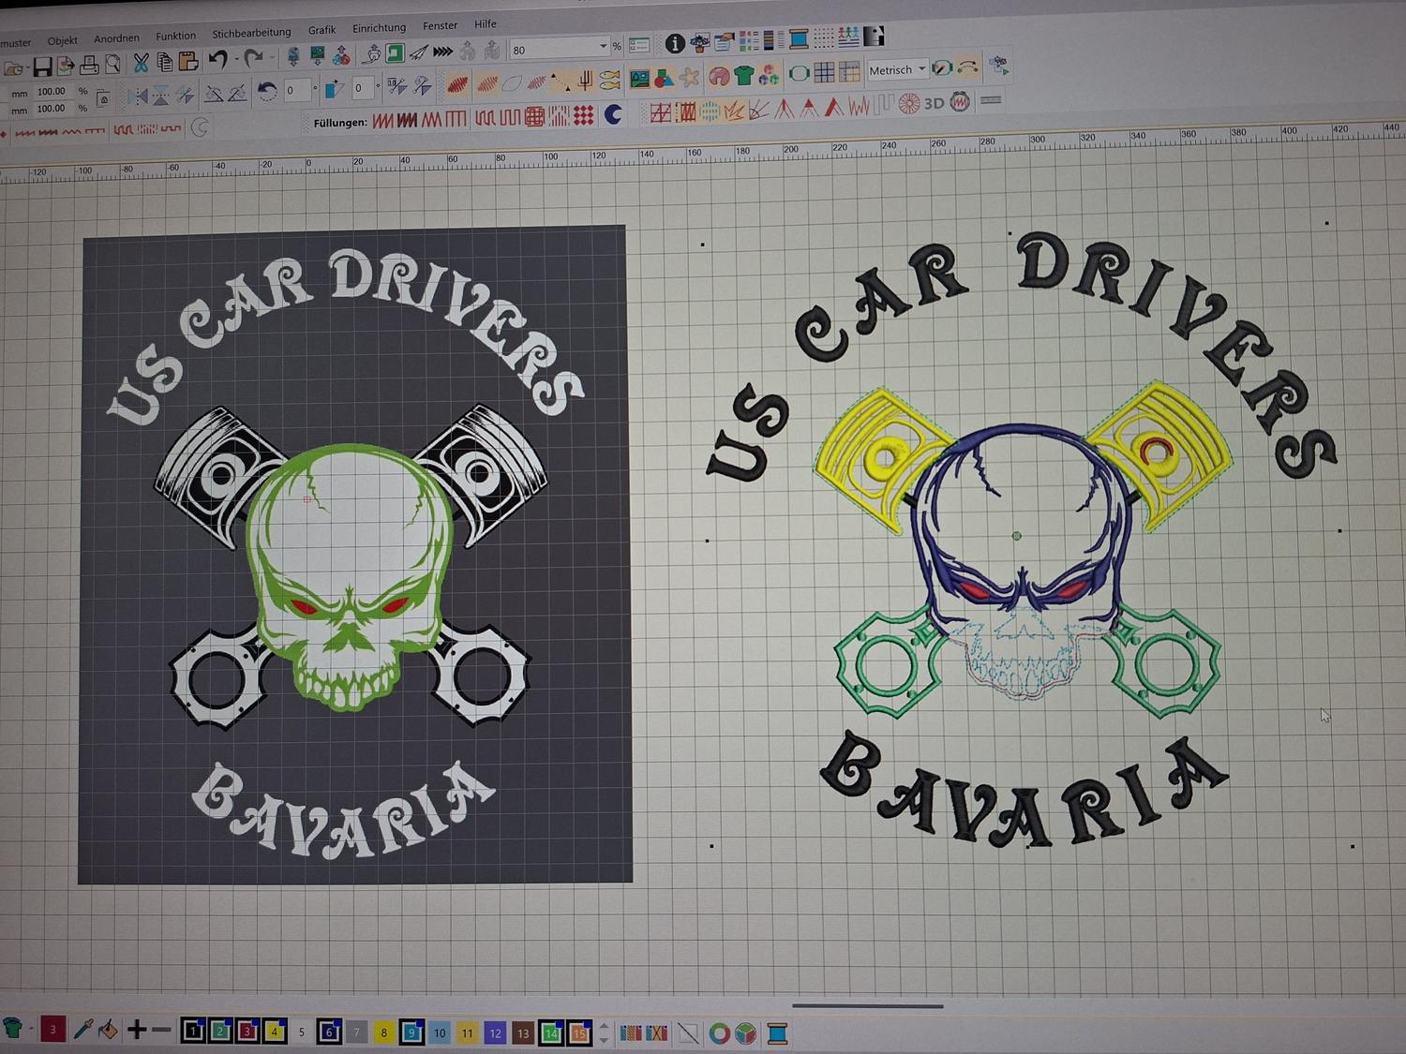This screenshot has width=1406, height=1054.
Task: Click the color picker eyedropper tool
Action: 82,1031
